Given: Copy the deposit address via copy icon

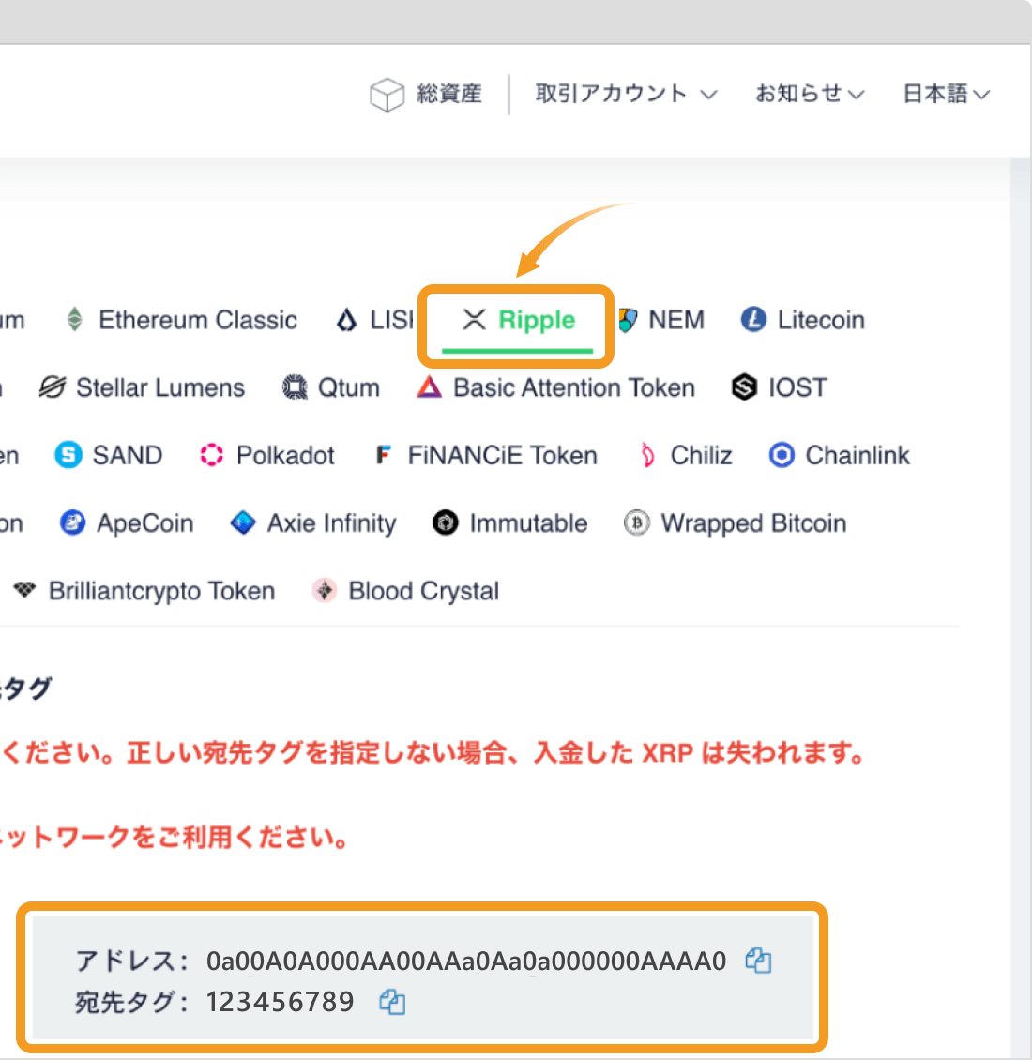Looking at the screenshot, I should pyautogui.click(x=758, y=960).
